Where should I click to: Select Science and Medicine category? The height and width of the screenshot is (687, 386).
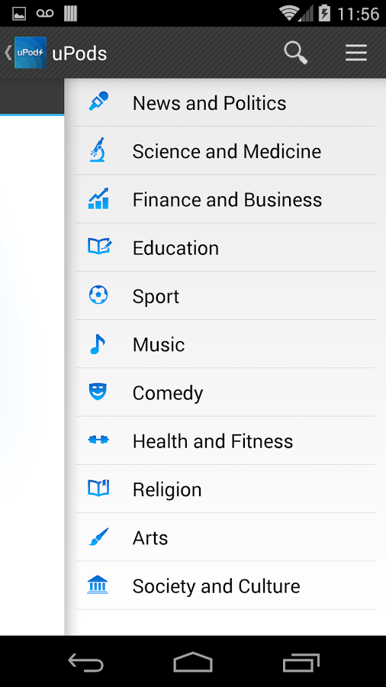[225, 151]
